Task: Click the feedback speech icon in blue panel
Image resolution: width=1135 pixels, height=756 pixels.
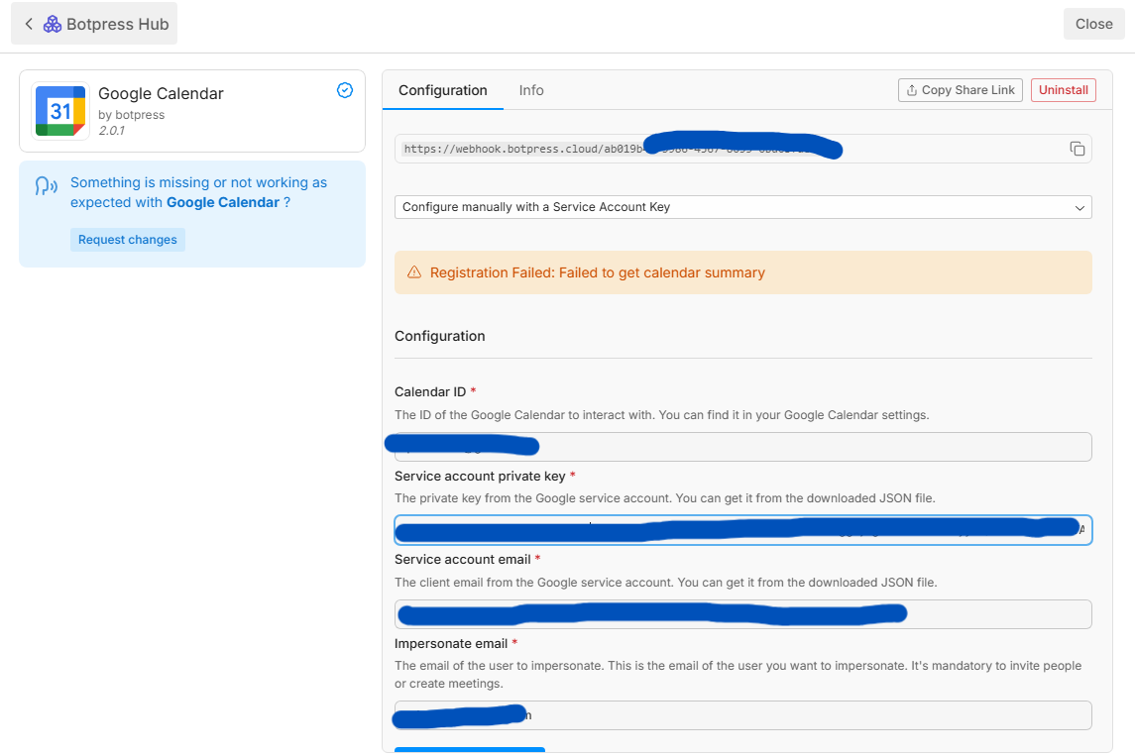Action: pyautogui.click(x=46, y=186)
